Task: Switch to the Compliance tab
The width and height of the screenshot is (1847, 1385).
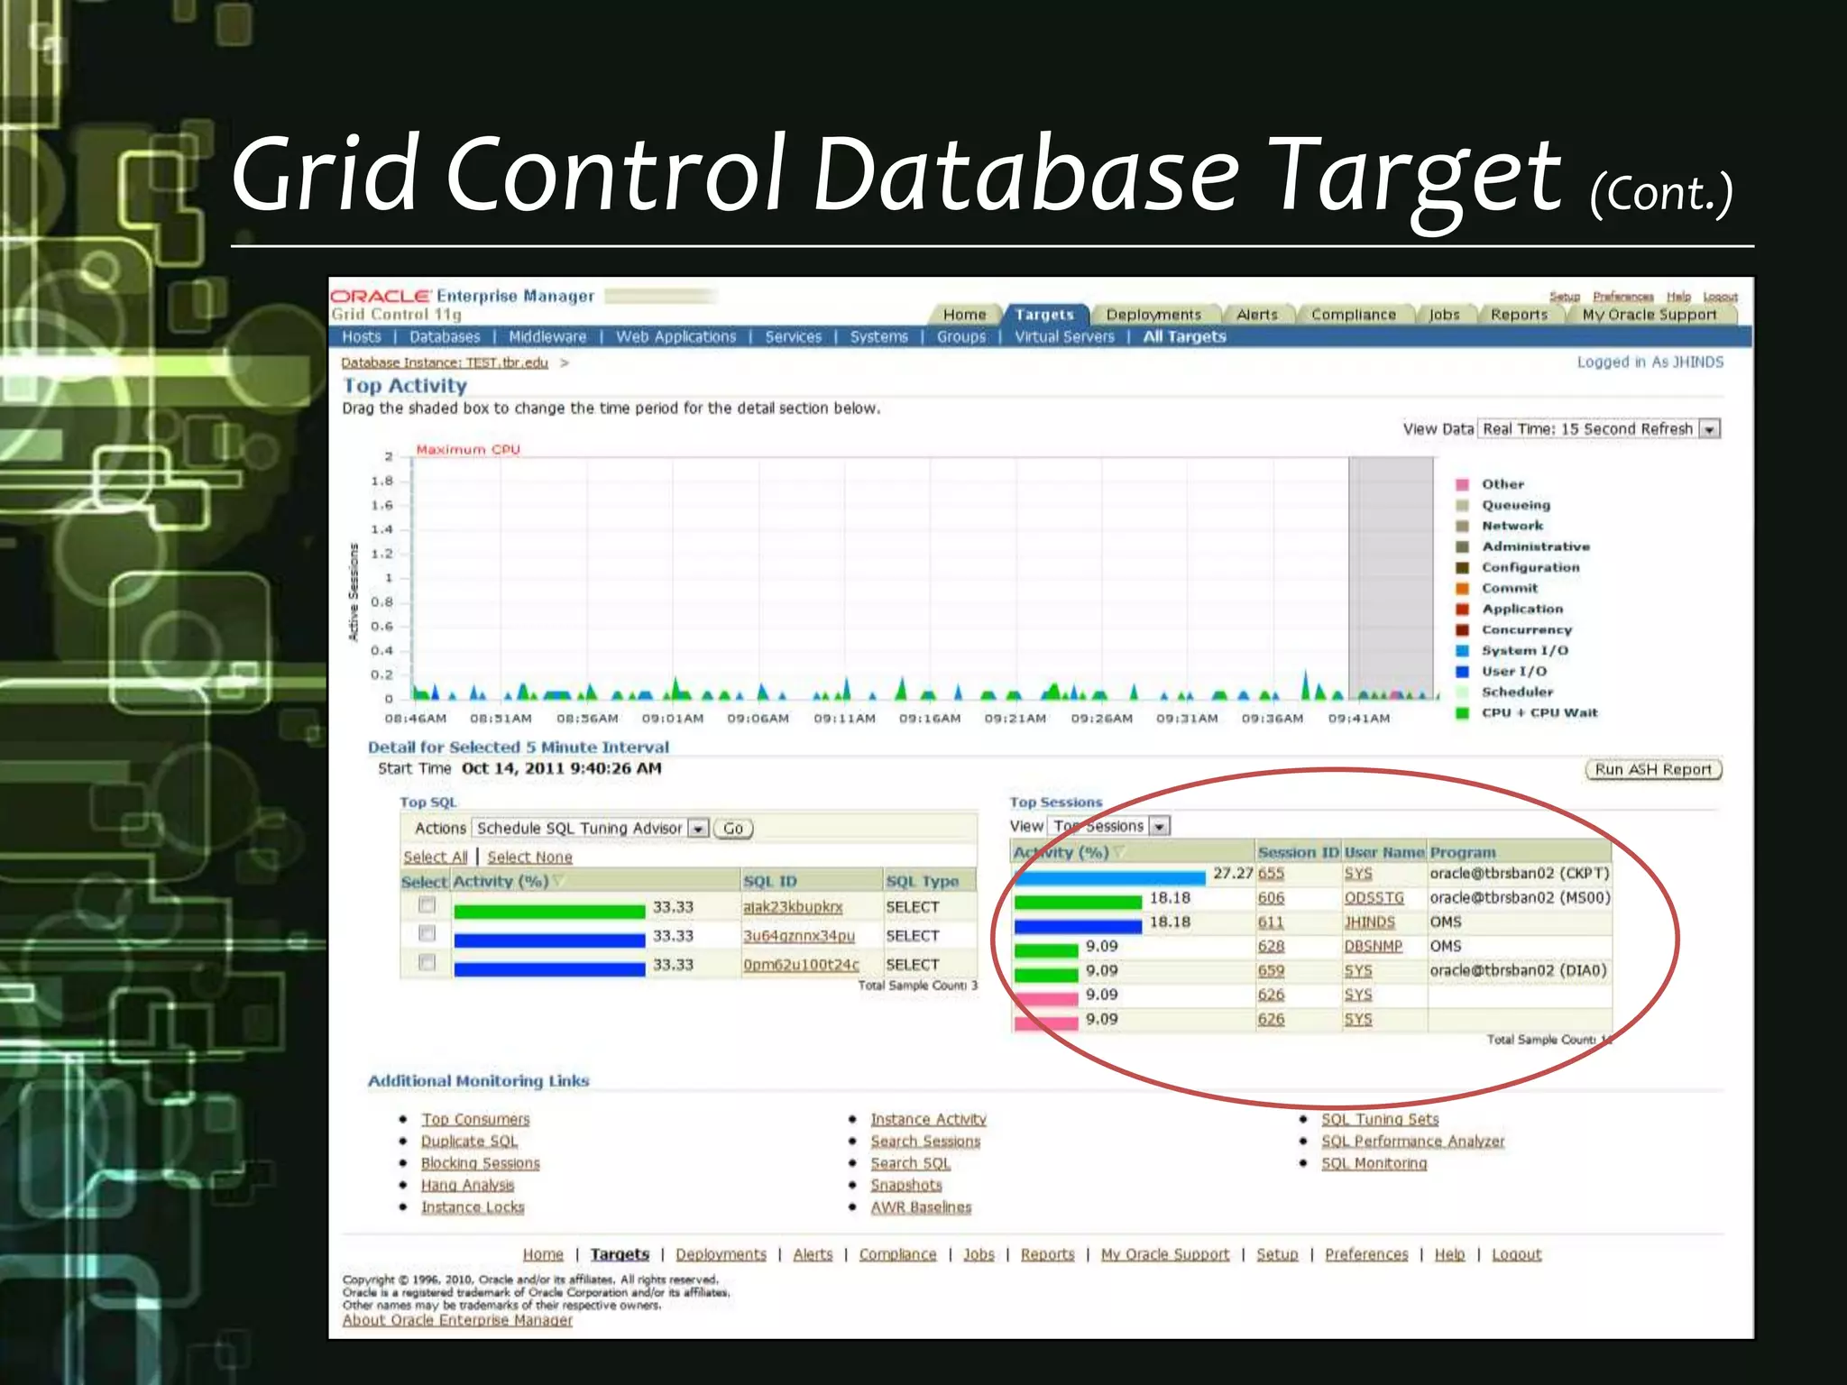Action: 1353,315
